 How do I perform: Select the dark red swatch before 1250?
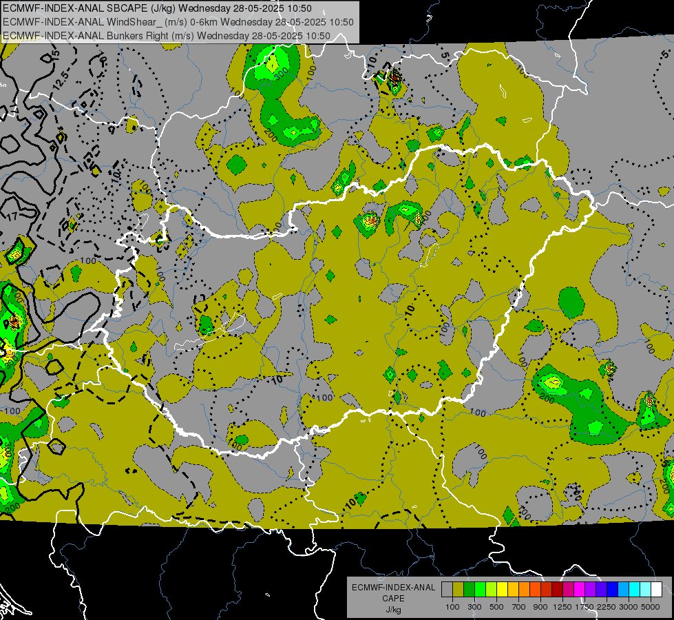point(557,589)
